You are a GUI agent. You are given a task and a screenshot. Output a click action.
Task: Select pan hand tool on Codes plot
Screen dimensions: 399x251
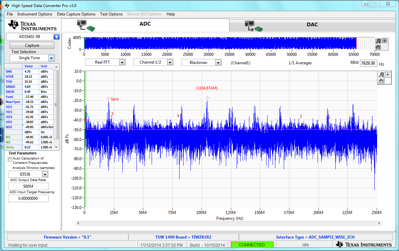[378, 47]
